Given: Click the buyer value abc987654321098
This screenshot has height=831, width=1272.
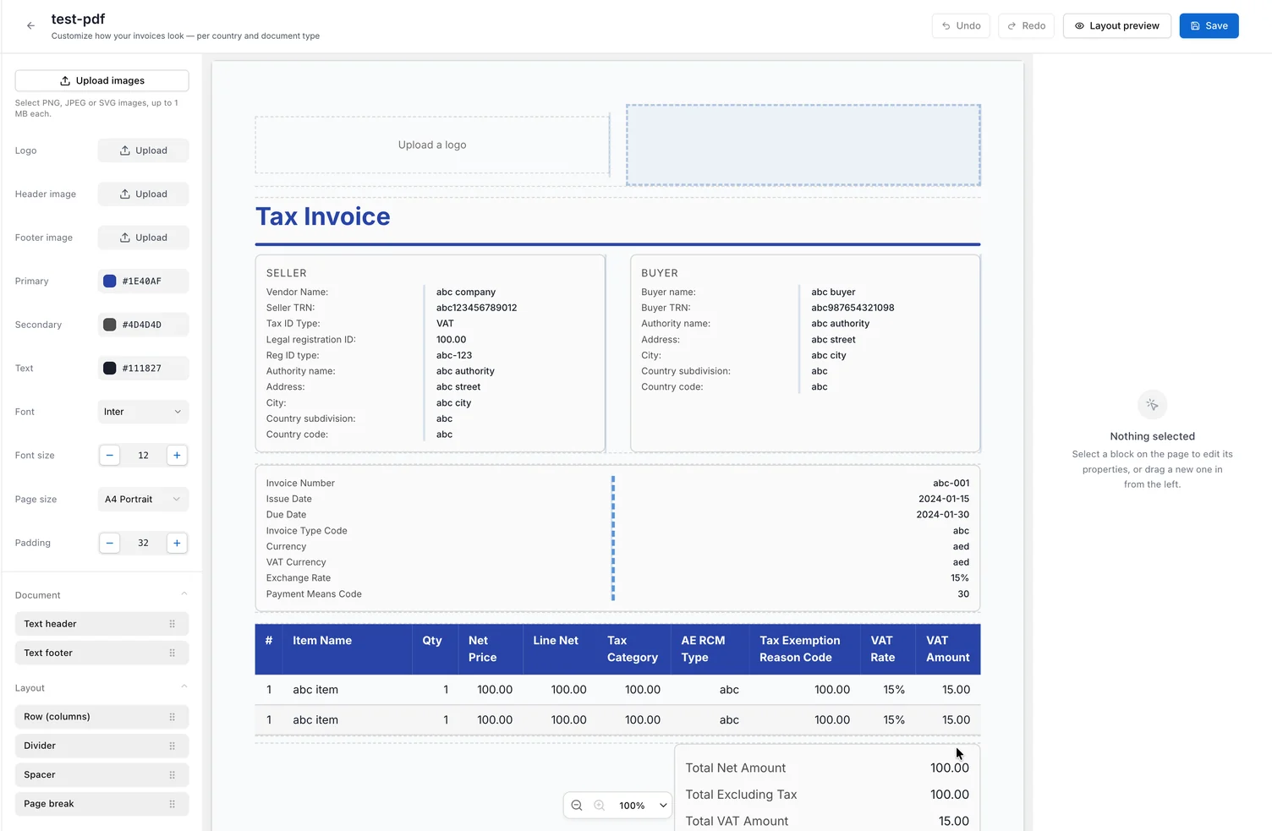Looking at the screenshot, I should click(x=853, y=308).
